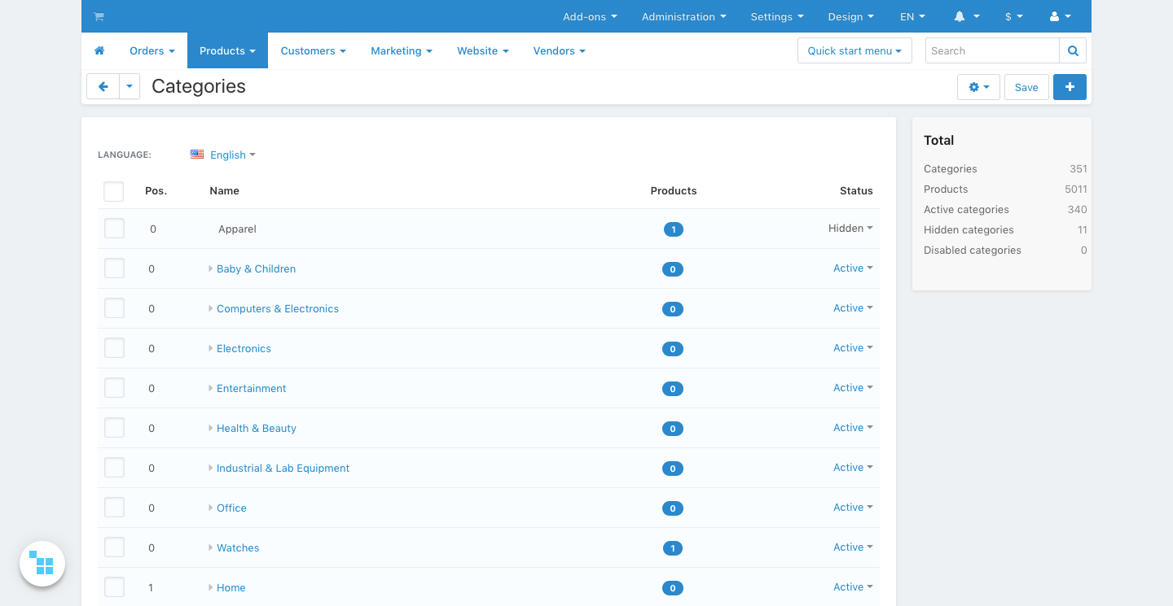Open the floating help widget icon

pos(42,564)
